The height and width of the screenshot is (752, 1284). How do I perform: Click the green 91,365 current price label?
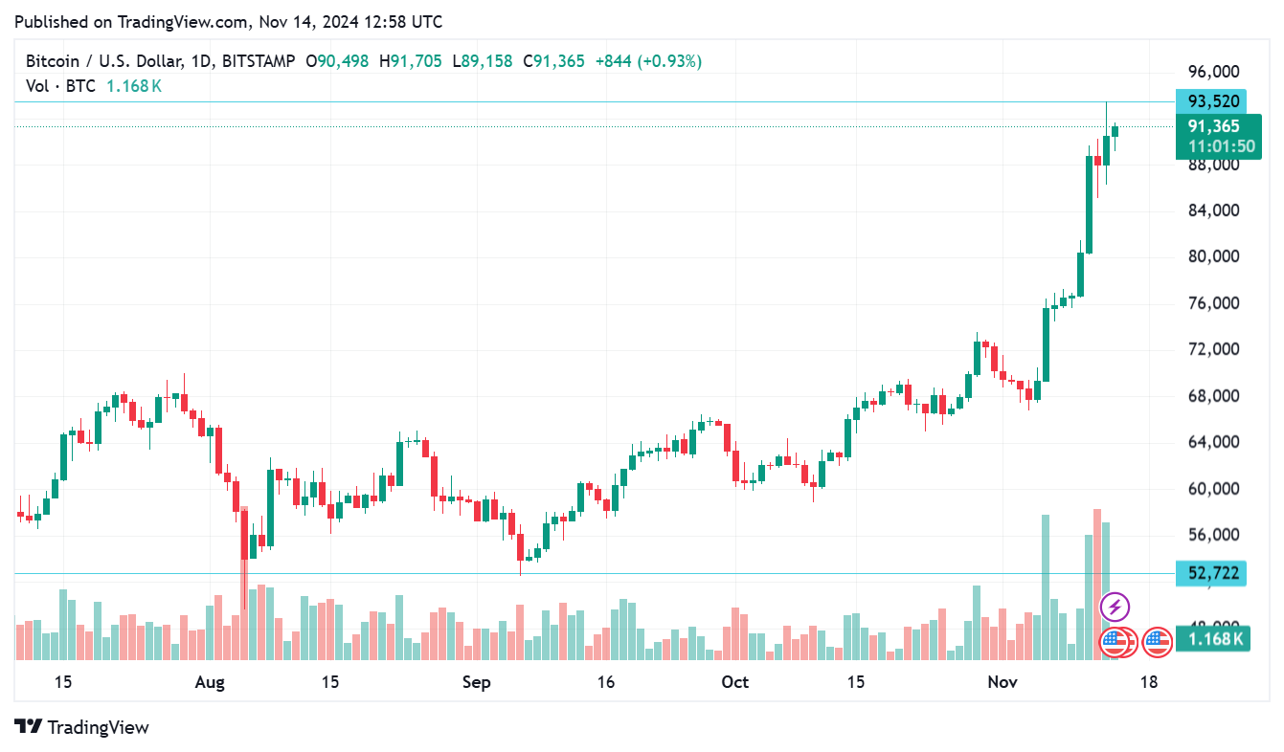1213,126
